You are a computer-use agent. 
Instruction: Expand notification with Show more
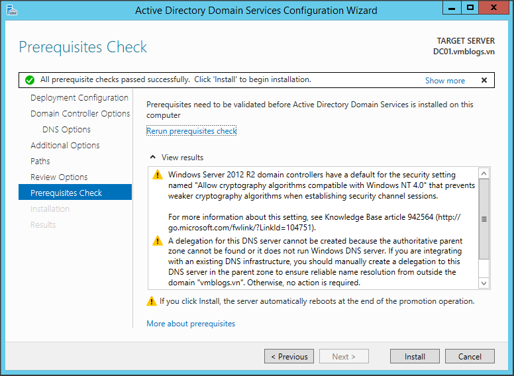pos(444,81)
